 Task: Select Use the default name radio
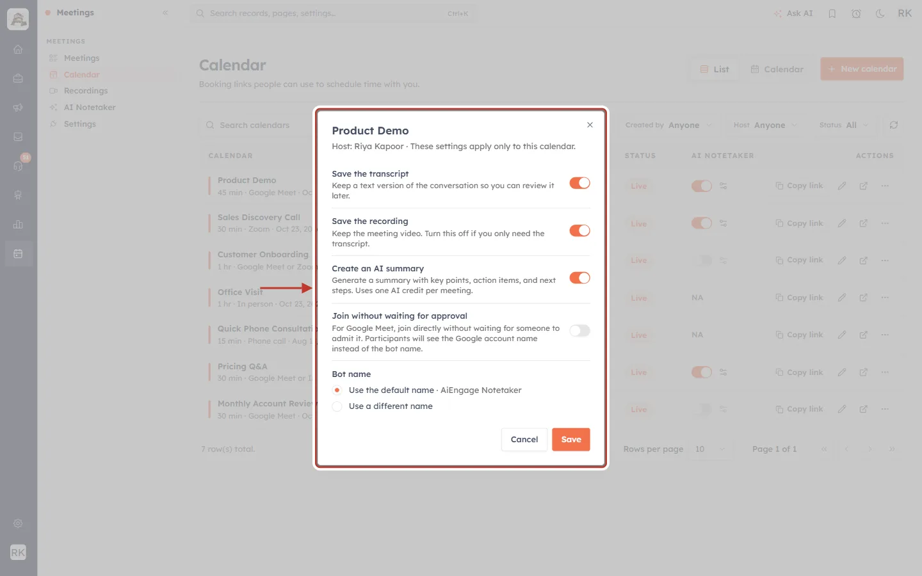coord(337,390)
